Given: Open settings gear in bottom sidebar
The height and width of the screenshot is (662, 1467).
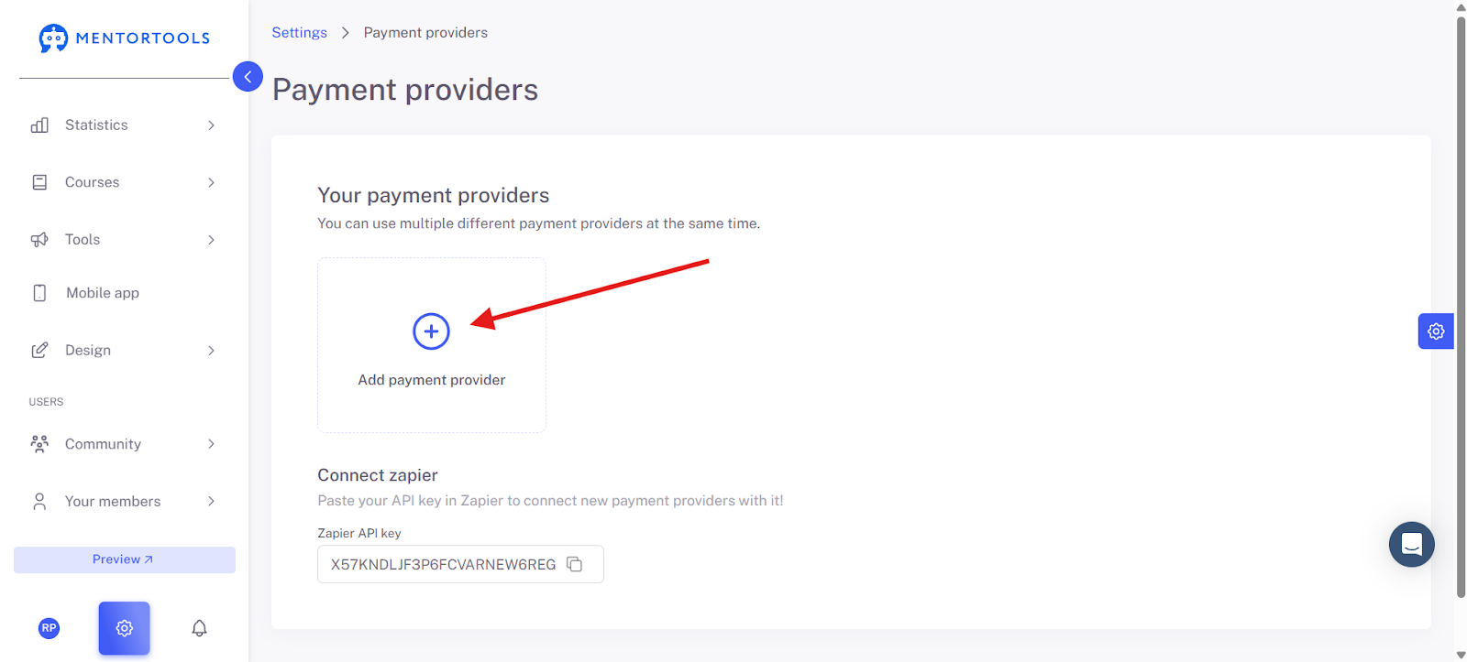Looking at the screenshot, I should (125, 628).
